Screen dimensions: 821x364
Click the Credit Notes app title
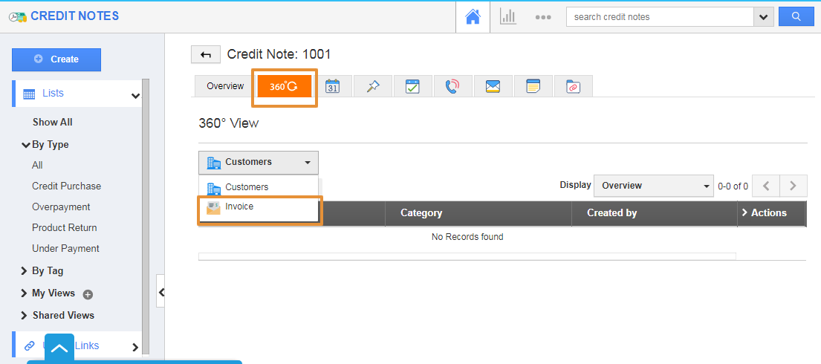75,16
